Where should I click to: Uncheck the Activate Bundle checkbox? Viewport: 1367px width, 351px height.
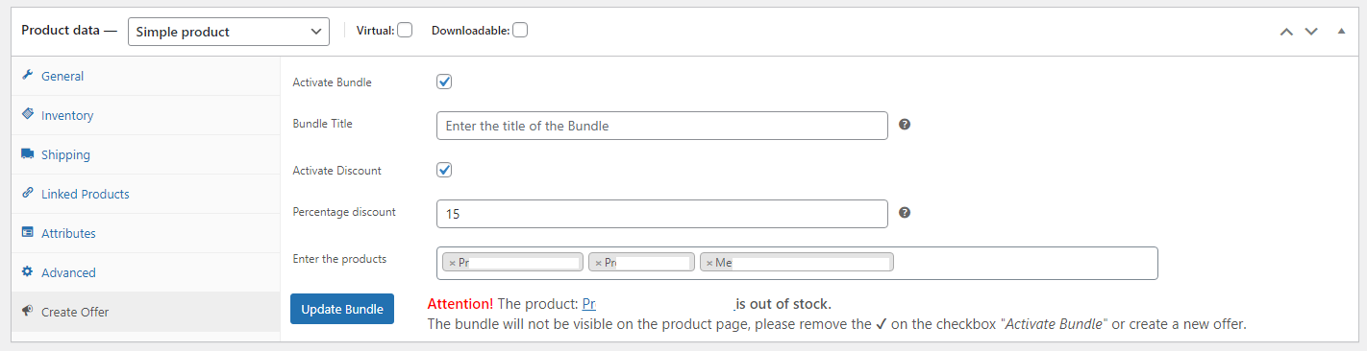click(x=444, y=82)
